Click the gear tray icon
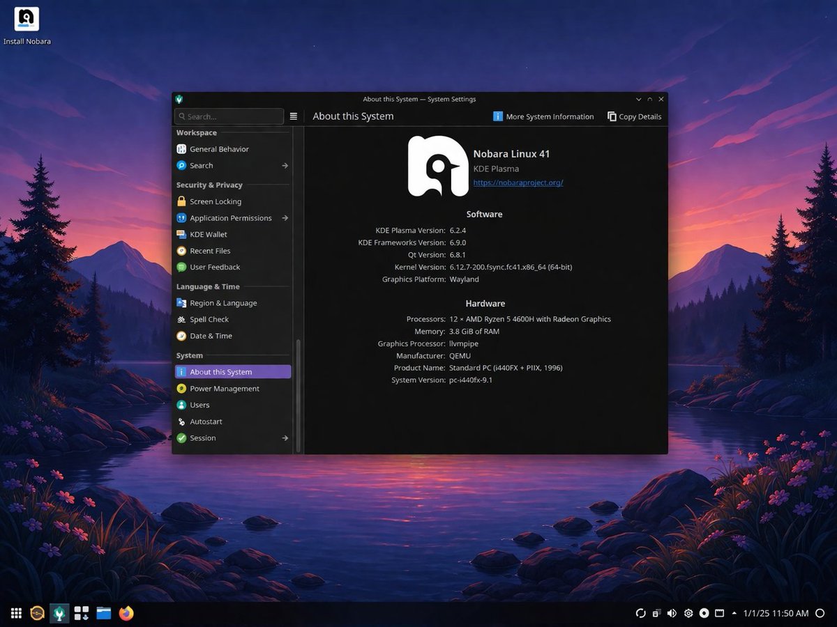837x627 pixels. point(688,613)
